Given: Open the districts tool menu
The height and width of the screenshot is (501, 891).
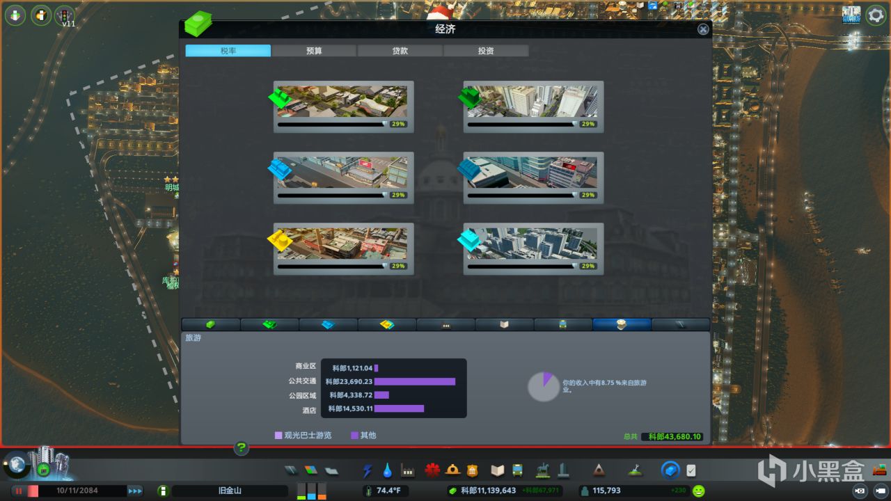Looking at the screenshot, I should pyautogui.click(x=331, y=471).
